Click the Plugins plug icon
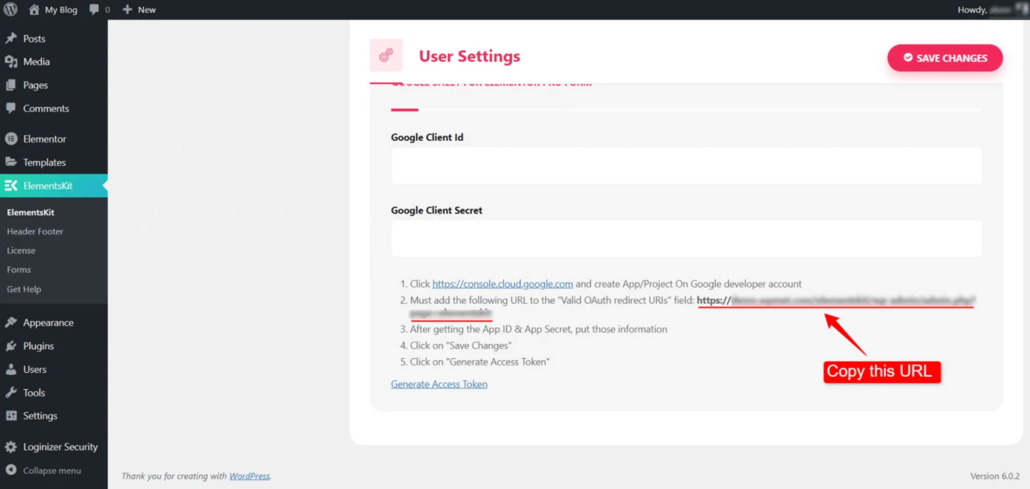The width and height of the screenshot is (1030, 489). point(11,345)
